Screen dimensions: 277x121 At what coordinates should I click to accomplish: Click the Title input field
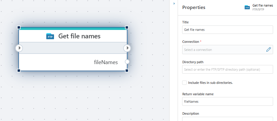click(x=227, y=30)
